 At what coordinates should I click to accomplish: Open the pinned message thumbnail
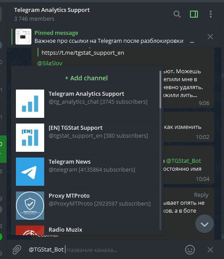23,37
